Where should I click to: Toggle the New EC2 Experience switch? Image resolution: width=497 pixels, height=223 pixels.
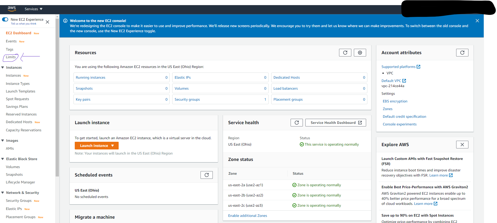tap(5, 19)
